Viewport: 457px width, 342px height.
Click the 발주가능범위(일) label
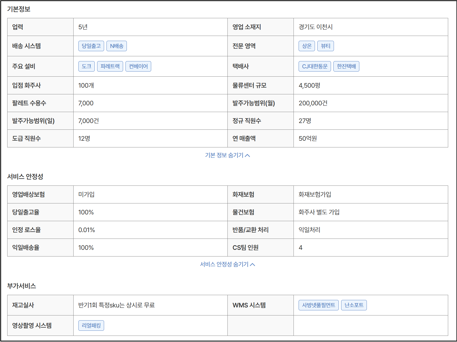[x=33, y=121]
